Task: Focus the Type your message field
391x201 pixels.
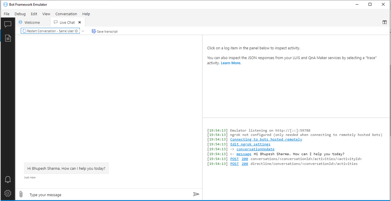Action: click(x=108, y=195)
